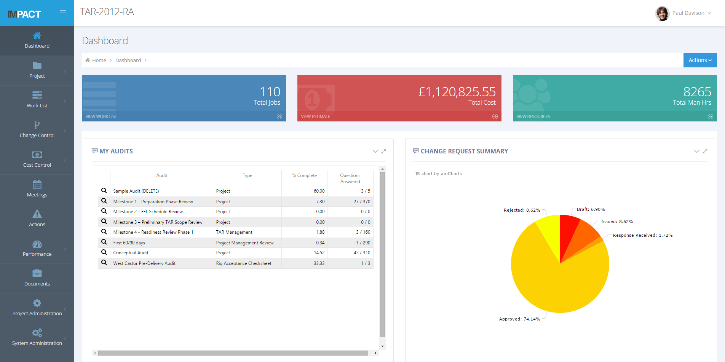Click the Dashboard breadcrumb link
This screenshot has width=725, height=362.
coord(128,61)
